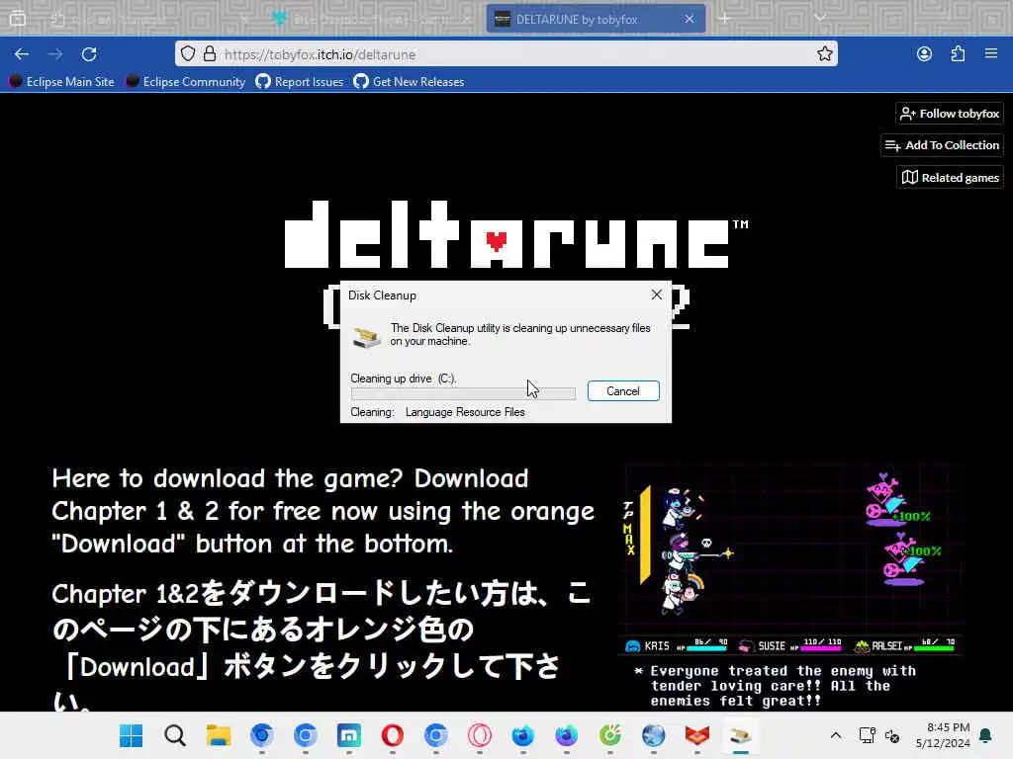Open red Opera browser from the taskbar
The image size is (1013, 759).
[392, 735]
